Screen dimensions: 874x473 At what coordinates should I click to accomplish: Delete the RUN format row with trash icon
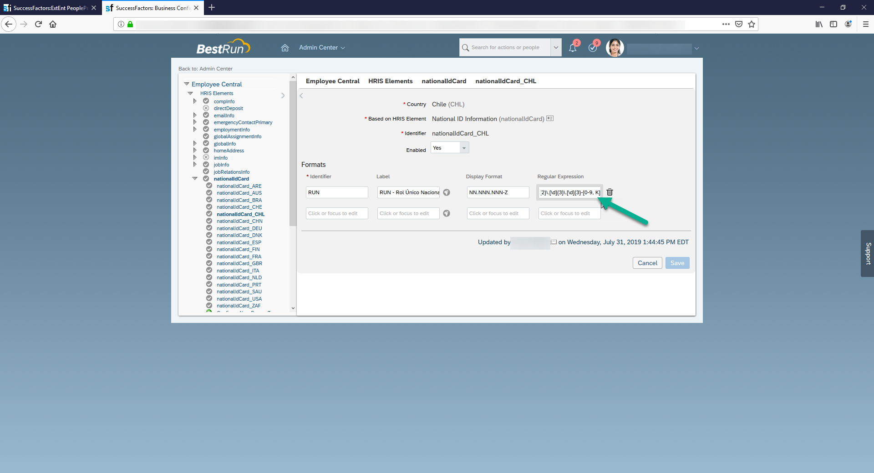tap(610, 192)
